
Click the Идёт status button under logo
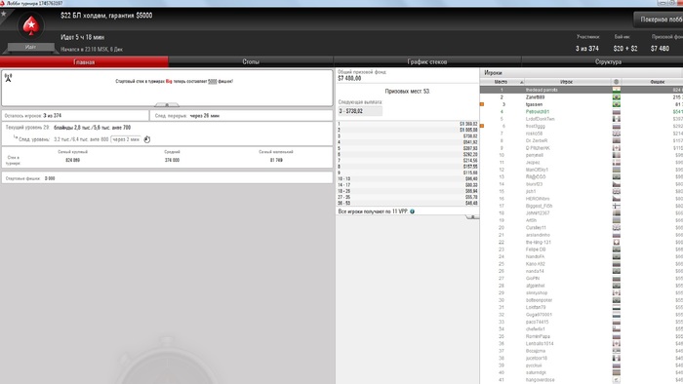tap(30, 47)
